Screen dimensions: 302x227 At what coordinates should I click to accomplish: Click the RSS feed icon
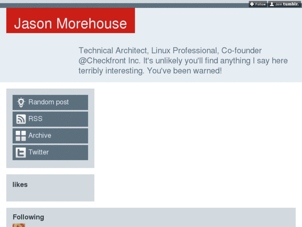click(x=21, y=119)
